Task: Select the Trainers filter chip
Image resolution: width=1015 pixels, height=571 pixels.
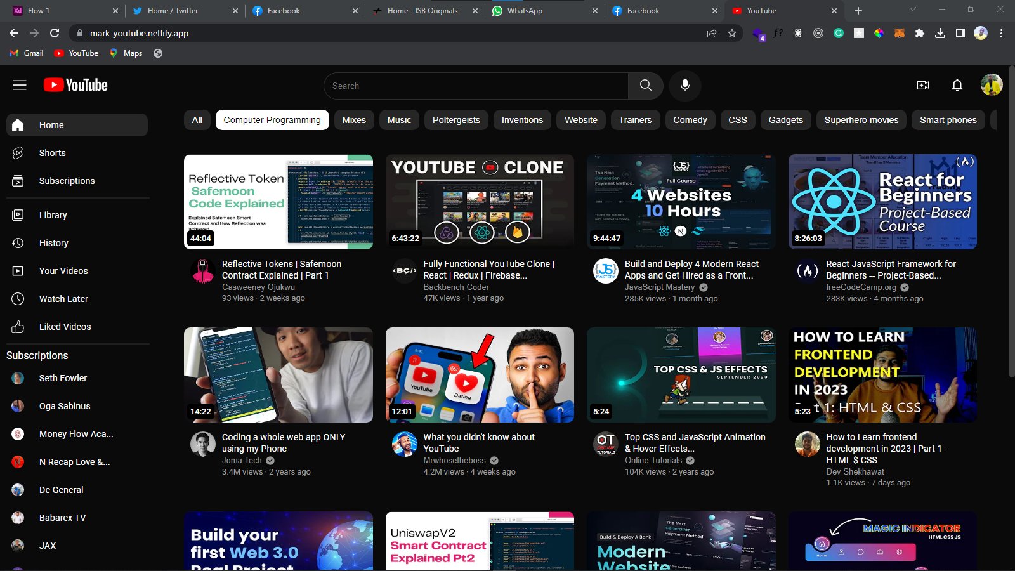Action: (x=635, y=120)
